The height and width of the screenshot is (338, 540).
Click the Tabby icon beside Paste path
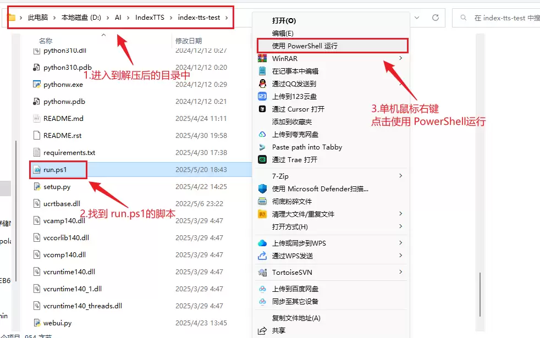tap(262, 147)
